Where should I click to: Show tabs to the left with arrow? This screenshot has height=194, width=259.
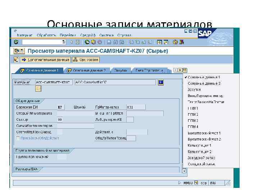point(176,70)
